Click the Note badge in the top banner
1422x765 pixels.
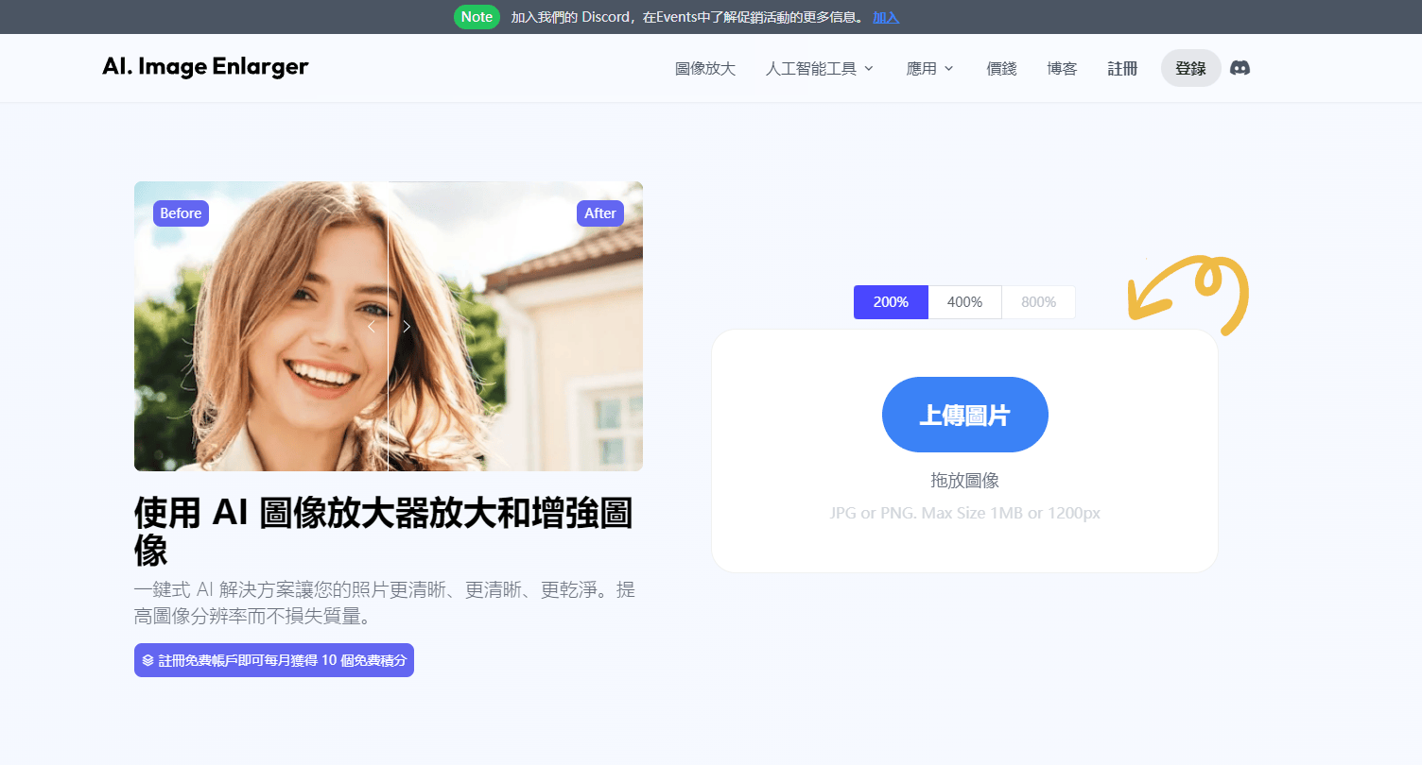477,16
